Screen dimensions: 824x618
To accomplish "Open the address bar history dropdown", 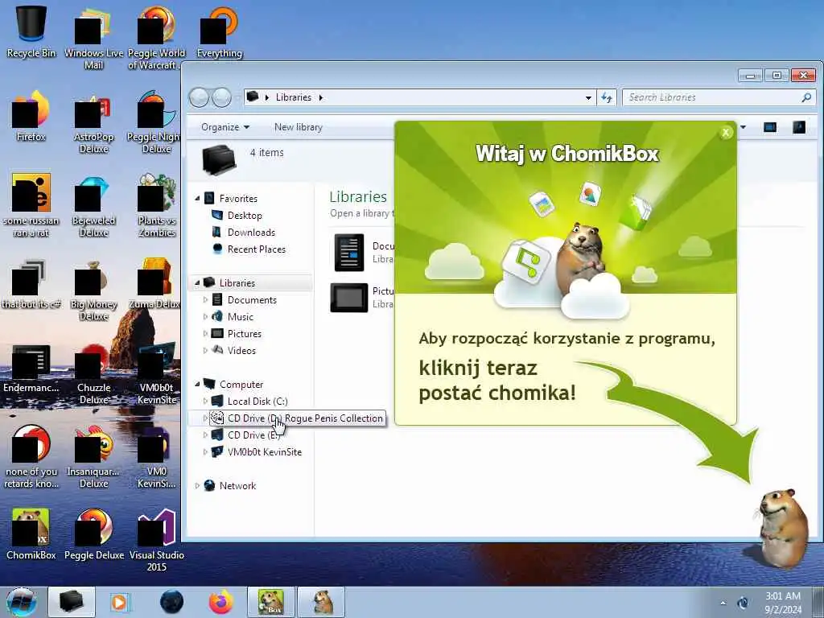I will 588,97.
